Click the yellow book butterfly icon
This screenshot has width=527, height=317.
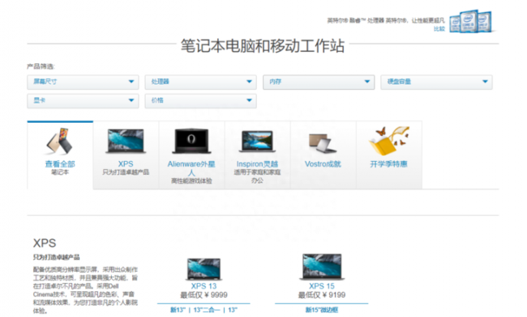pos(389,141)
